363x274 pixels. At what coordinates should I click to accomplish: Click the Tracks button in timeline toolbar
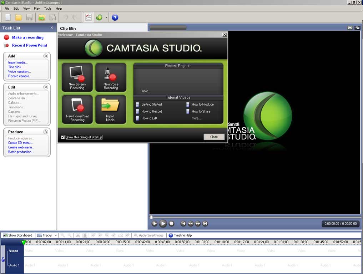coord(45,235)
